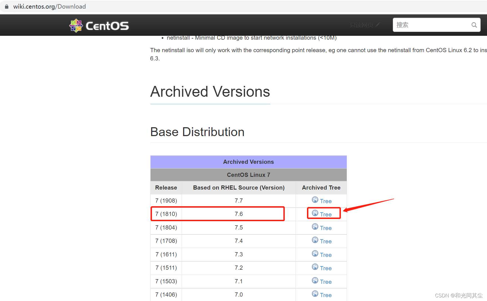Open Tree link for release 7 (1503)
Viewport: 487px width, 301px height.
click(326, 282)
